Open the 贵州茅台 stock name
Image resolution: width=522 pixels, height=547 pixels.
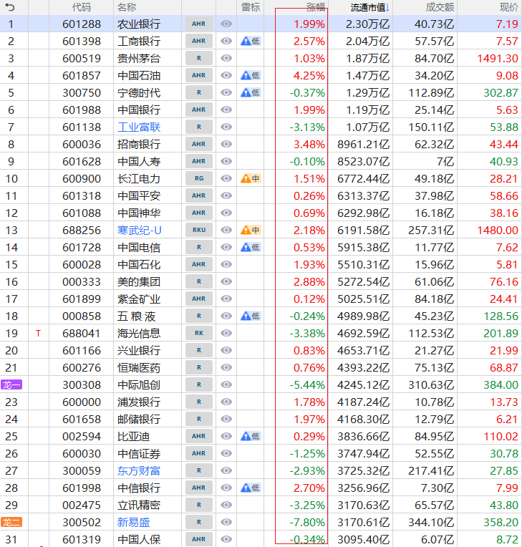139,58
